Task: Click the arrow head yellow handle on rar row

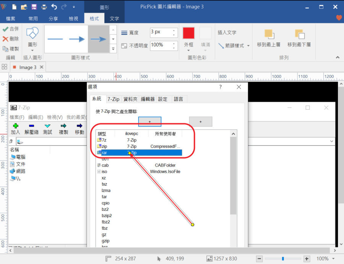Action: 130,153
